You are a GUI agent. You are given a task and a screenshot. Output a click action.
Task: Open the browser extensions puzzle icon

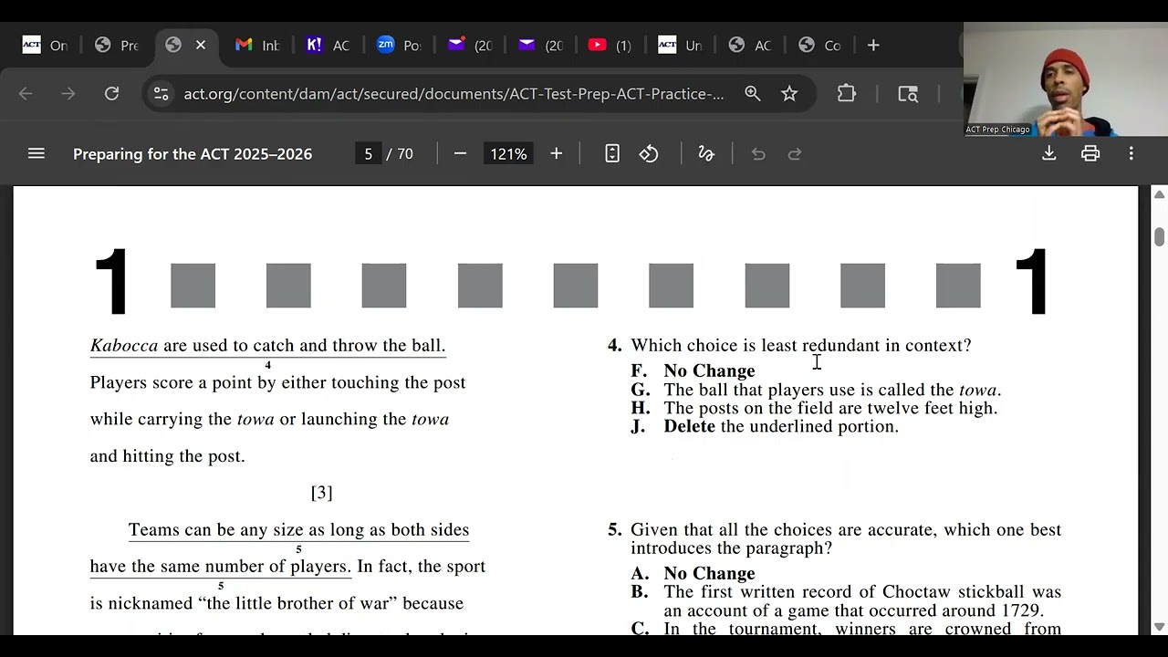coord(847,93)
